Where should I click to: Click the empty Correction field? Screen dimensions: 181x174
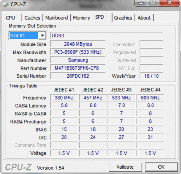point(151,44)
